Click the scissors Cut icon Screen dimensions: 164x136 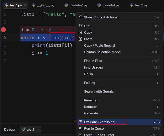pos(81,26)
